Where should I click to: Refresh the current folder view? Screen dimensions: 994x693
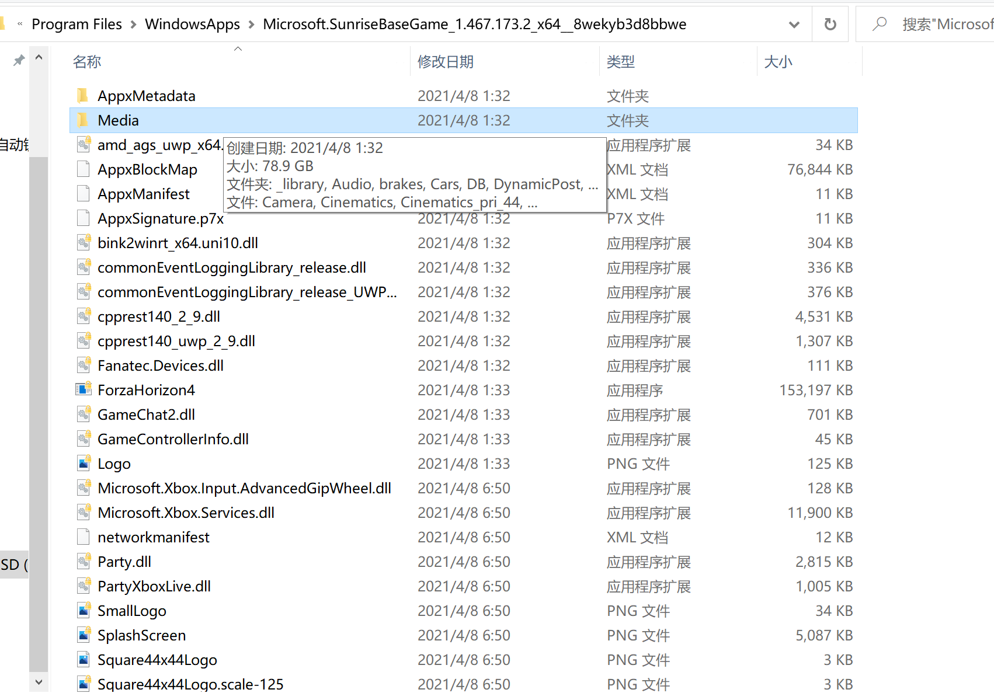coord(830,24)
